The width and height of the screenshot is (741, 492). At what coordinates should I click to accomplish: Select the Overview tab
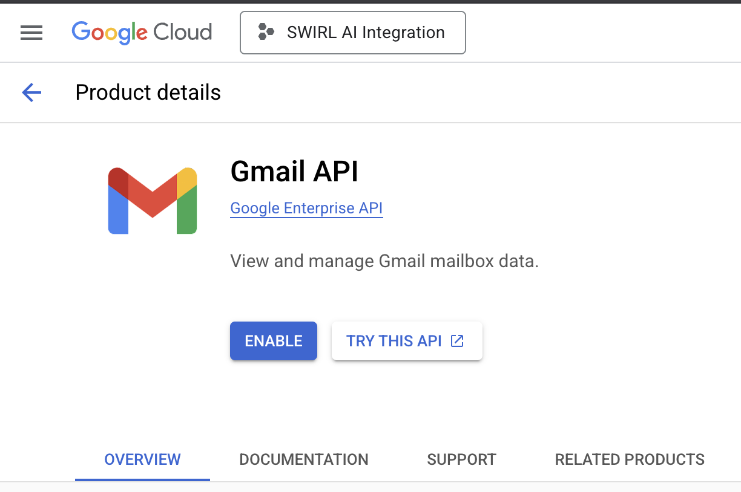click(x=142, y=459)
